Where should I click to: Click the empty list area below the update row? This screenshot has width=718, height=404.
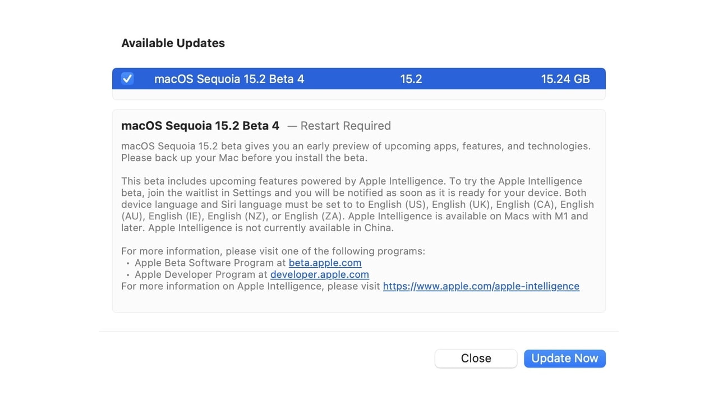click(358, 94)
